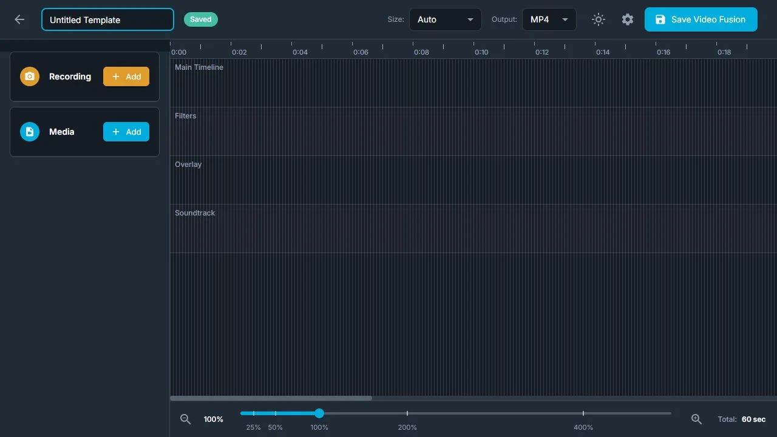
Task: Click the Recording panel label
Action: pos(70,76)
